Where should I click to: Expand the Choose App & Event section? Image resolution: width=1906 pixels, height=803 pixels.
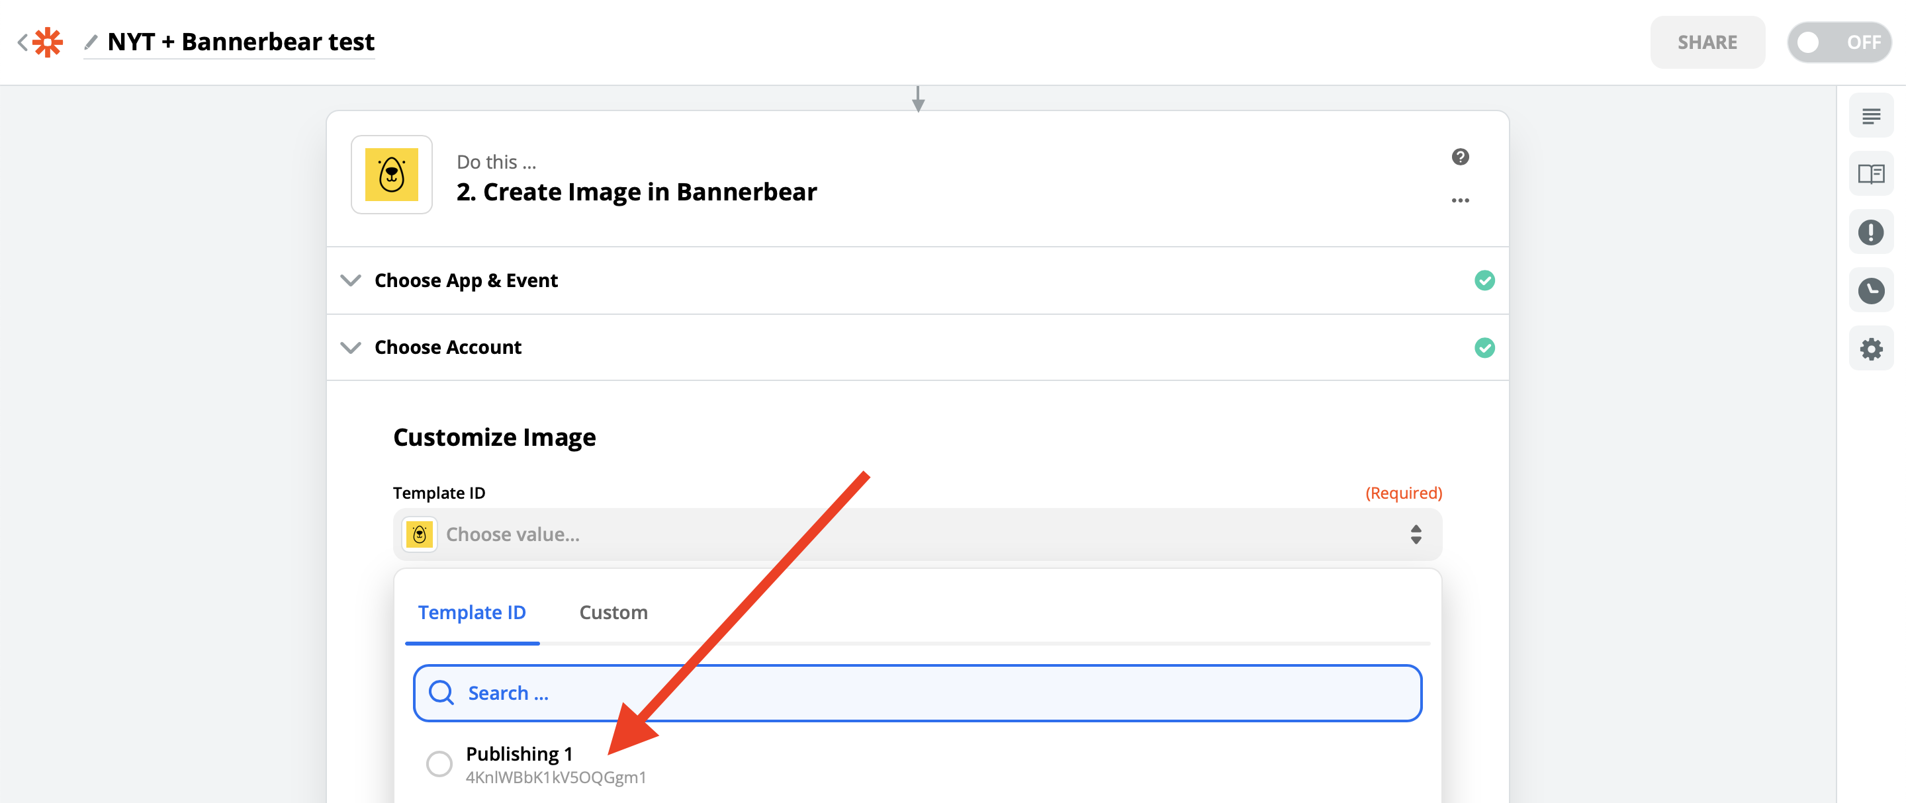coord(466,281)
